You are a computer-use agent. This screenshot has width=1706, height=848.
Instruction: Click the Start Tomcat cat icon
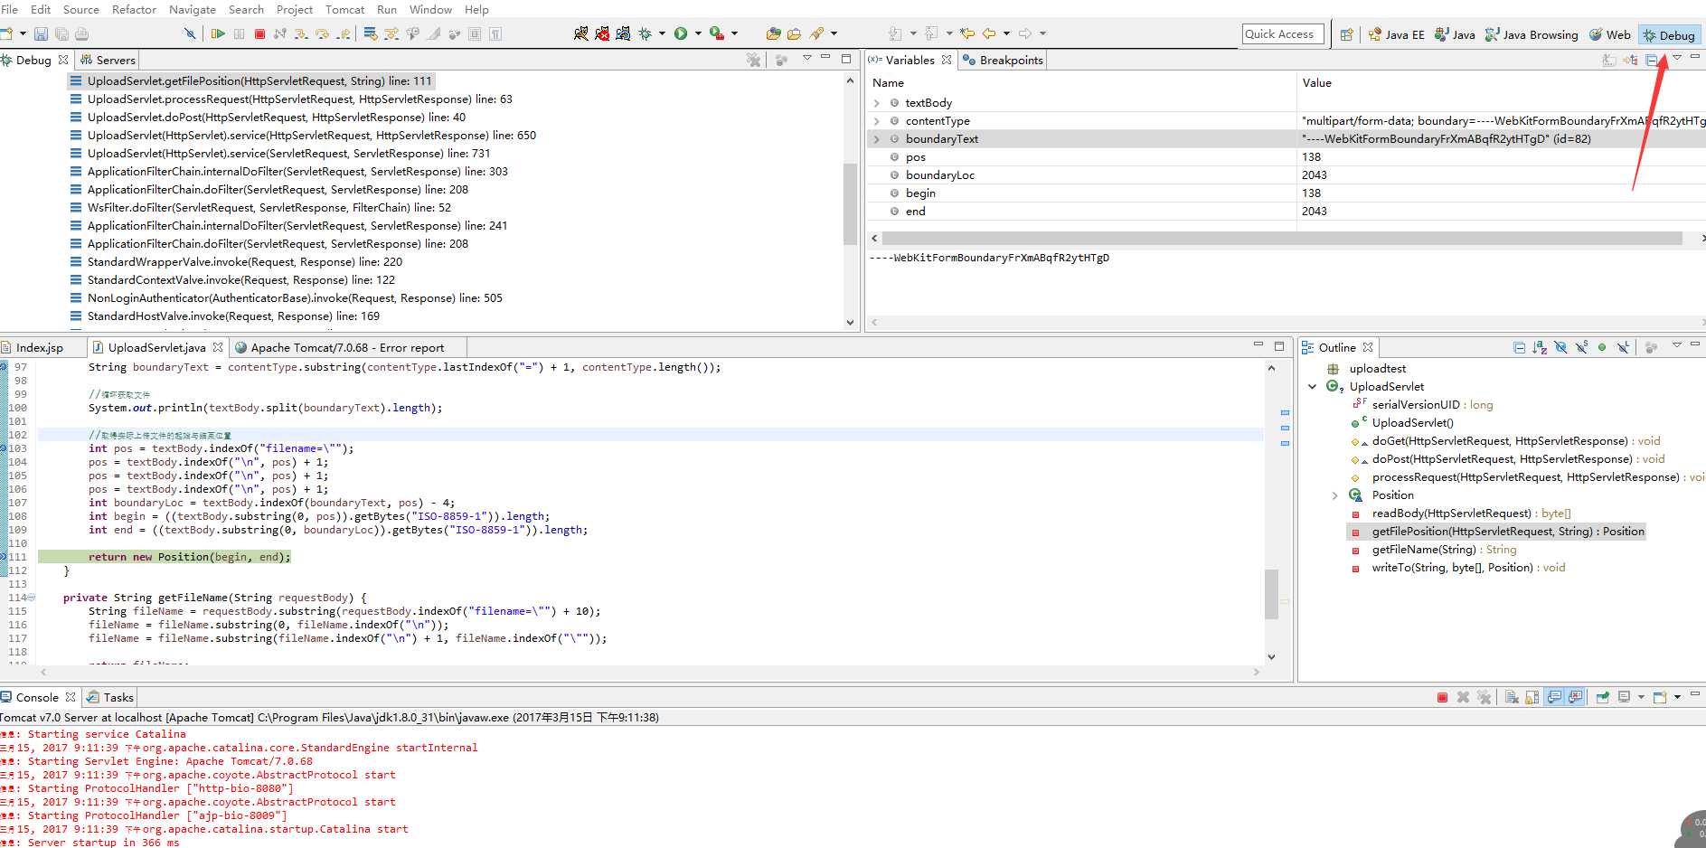pyautogui.click(x=580, y=33)
